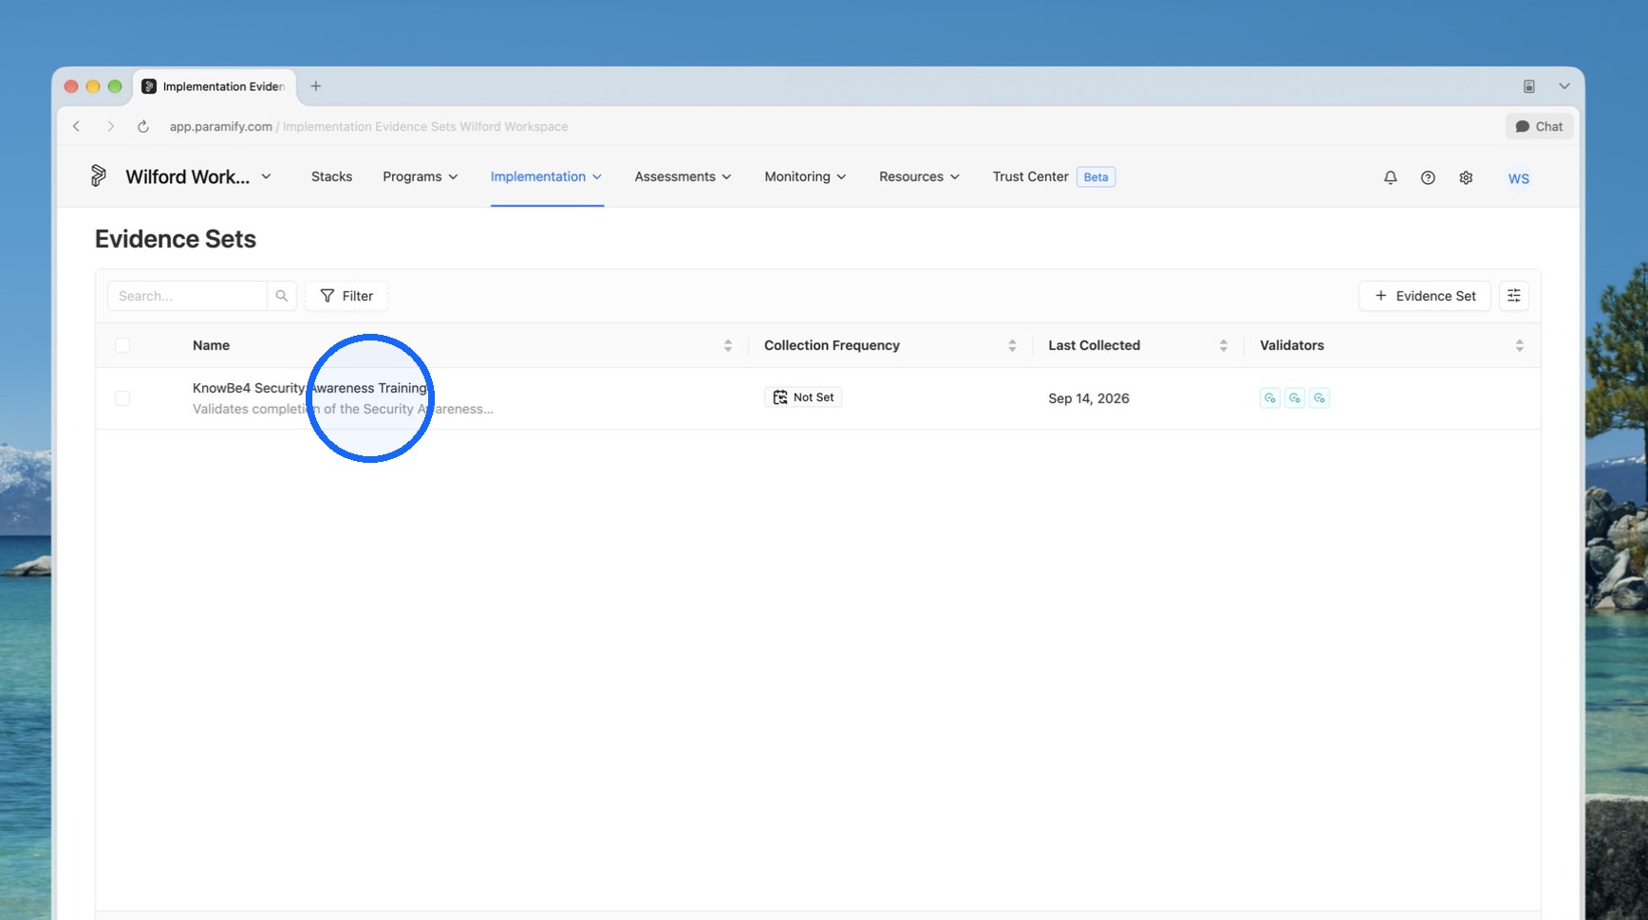Click the Paramify logo icon

tap(98, 176)
